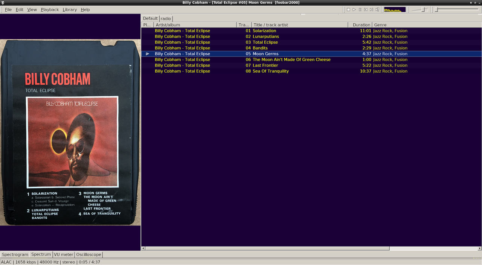Select track 07 Last Frontier
Screen dimensions: 482x265
tap(311, 65)
